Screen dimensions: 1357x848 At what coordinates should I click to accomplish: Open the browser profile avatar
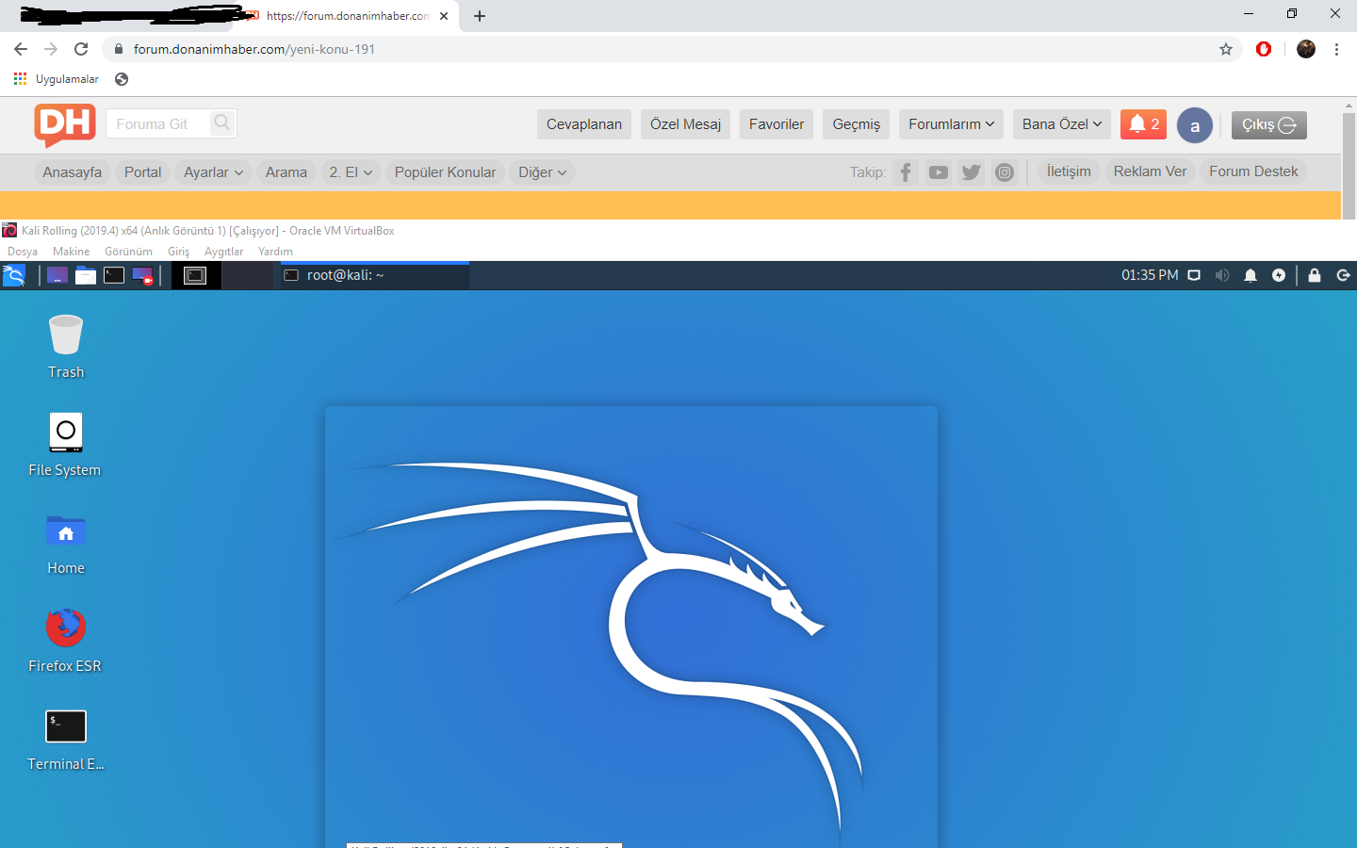[x=1306, y=49]
